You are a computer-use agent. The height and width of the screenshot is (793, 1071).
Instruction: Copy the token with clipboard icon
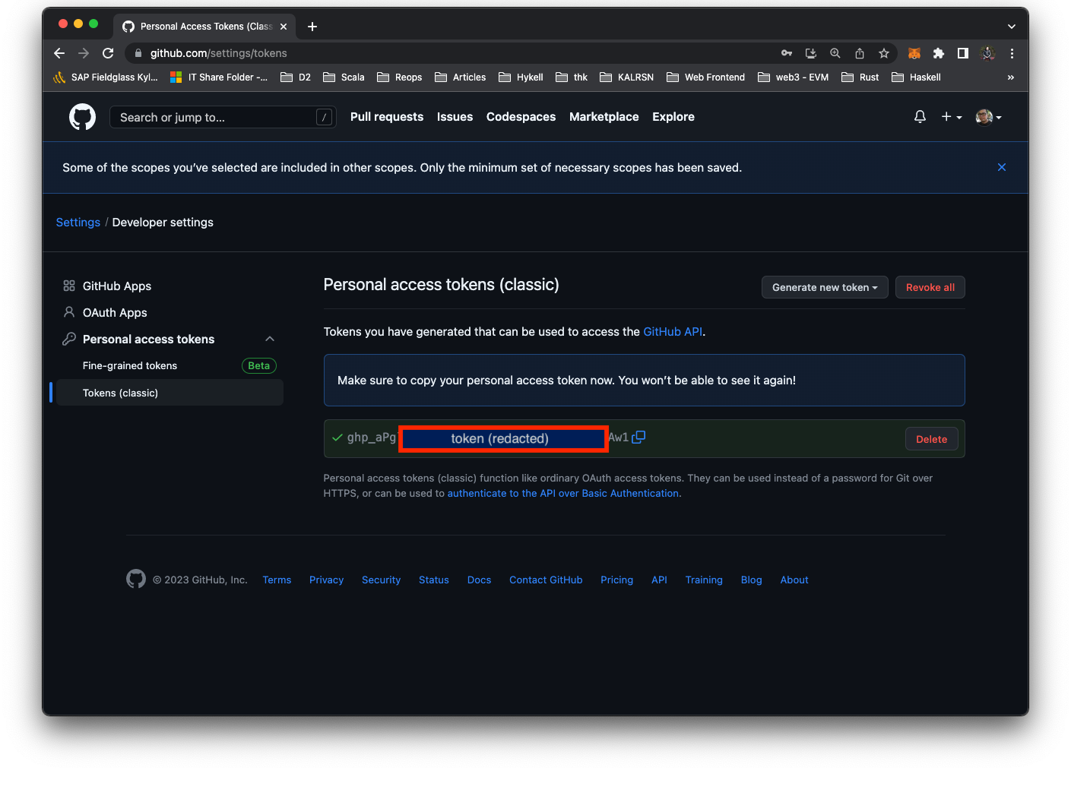pyautogui.click(x=638, y=438)
